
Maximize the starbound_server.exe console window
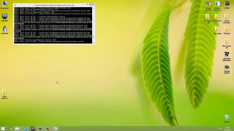[87, 5]
